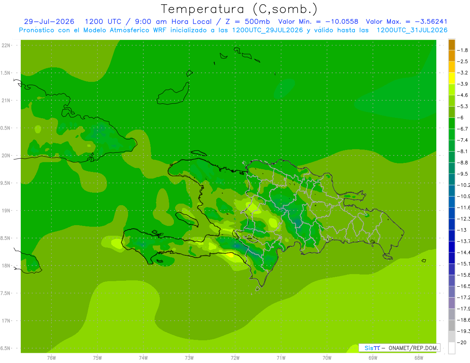Click the "20N" latitude axis label
Screen dimensions: 470x363
(x=6, y=155)
